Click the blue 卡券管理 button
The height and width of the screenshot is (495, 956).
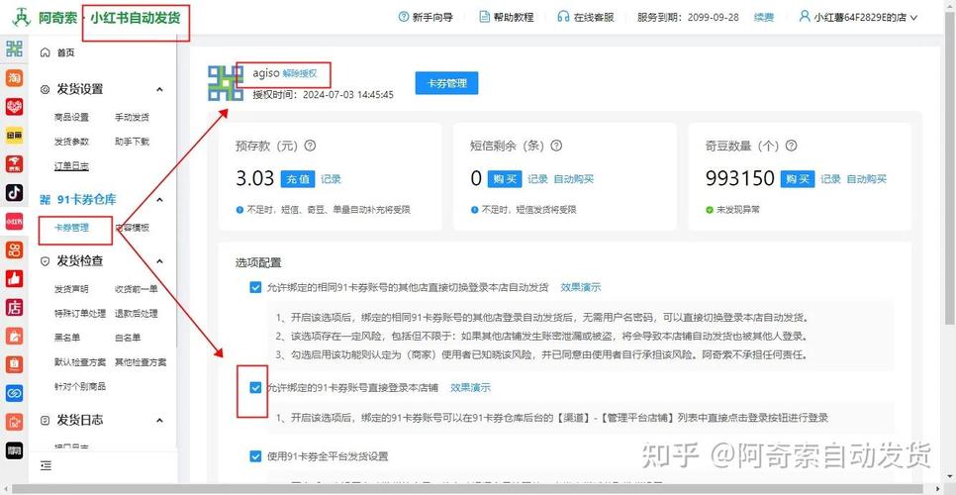[x=446, y=83]
